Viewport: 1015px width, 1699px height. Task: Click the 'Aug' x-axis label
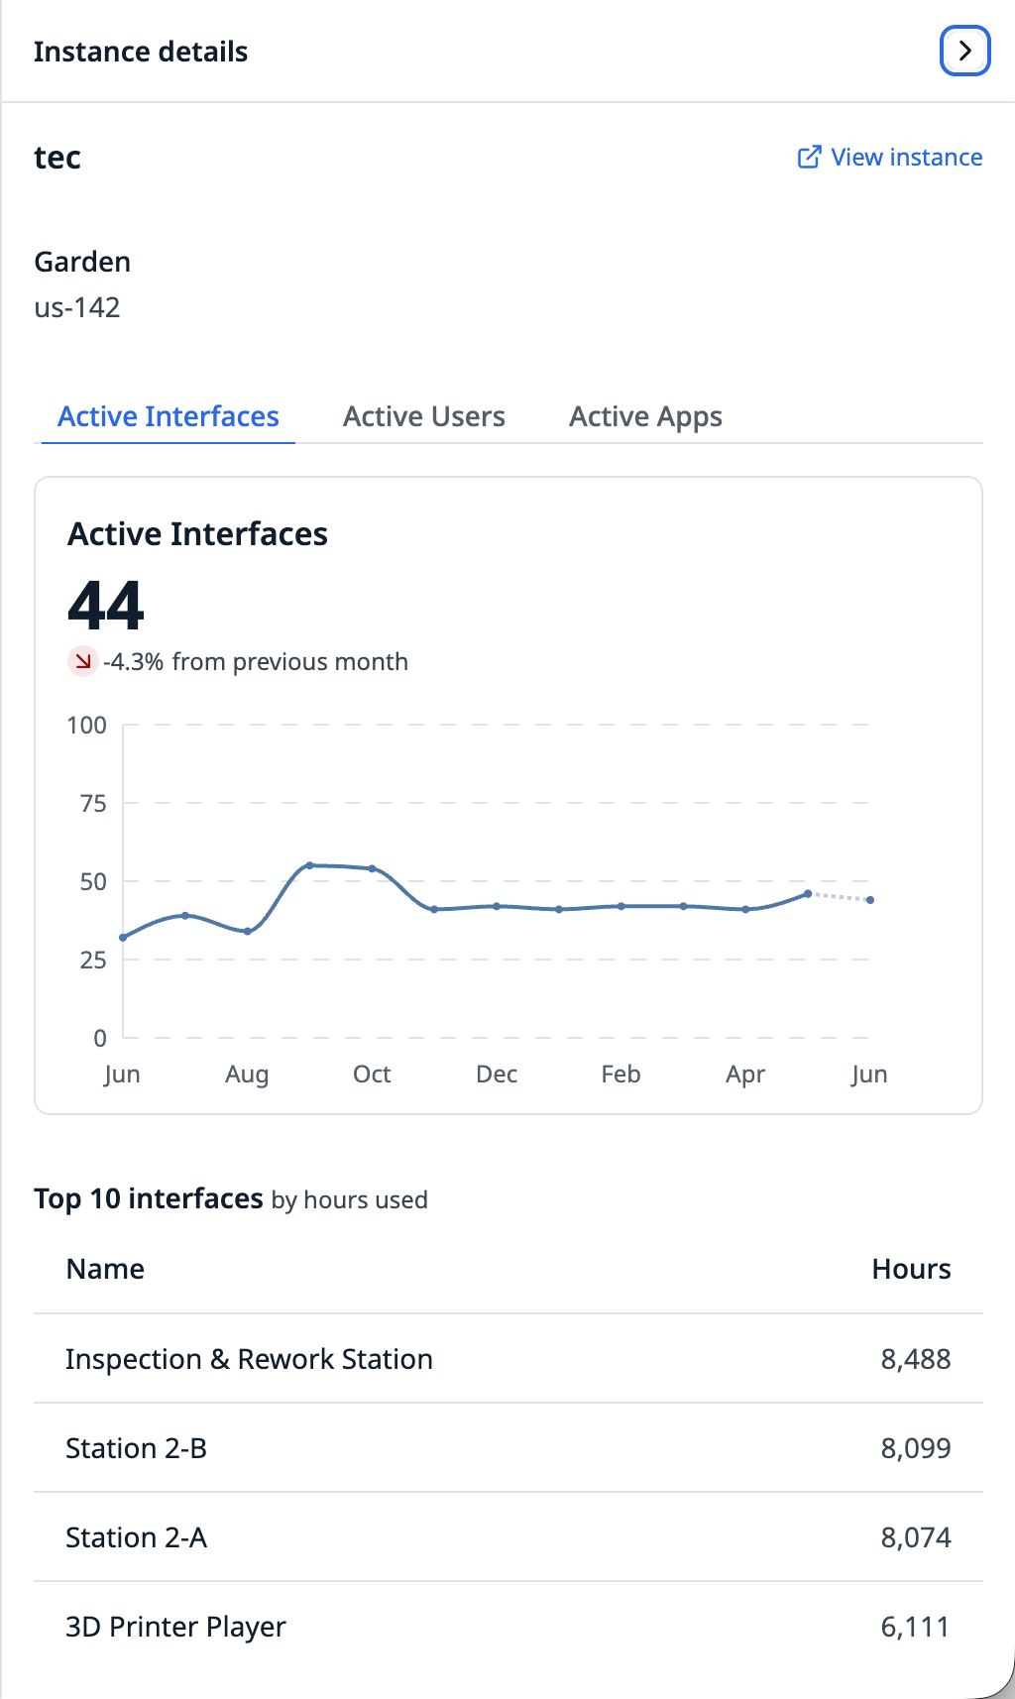(247, 1076)
